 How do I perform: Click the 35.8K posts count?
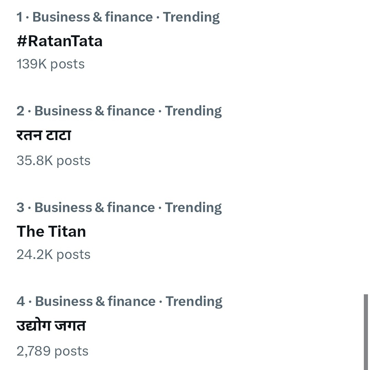tap(53, 161)
